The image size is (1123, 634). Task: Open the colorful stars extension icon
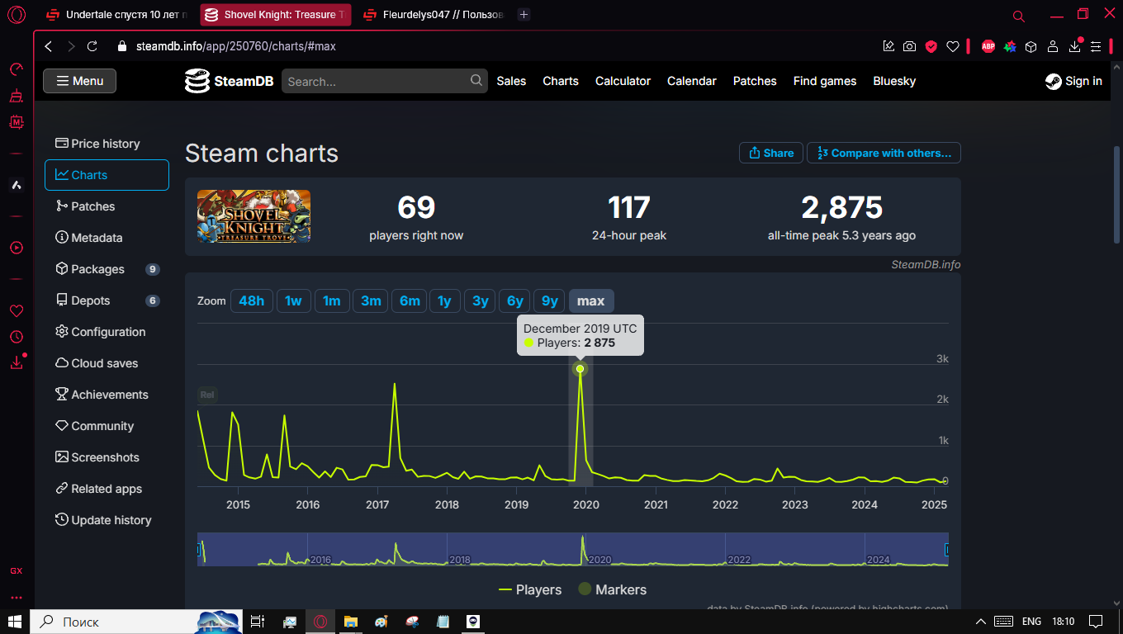point(1009,46)
